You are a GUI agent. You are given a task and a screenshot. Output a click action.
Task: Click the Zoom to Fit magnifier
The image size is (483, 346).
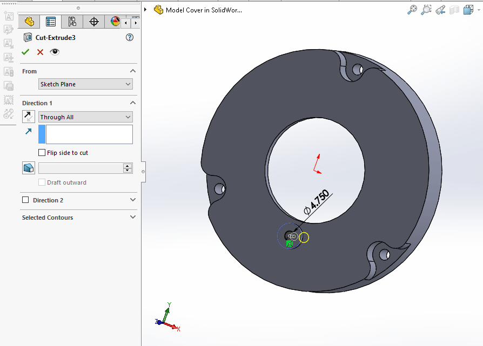coord(412,10)
